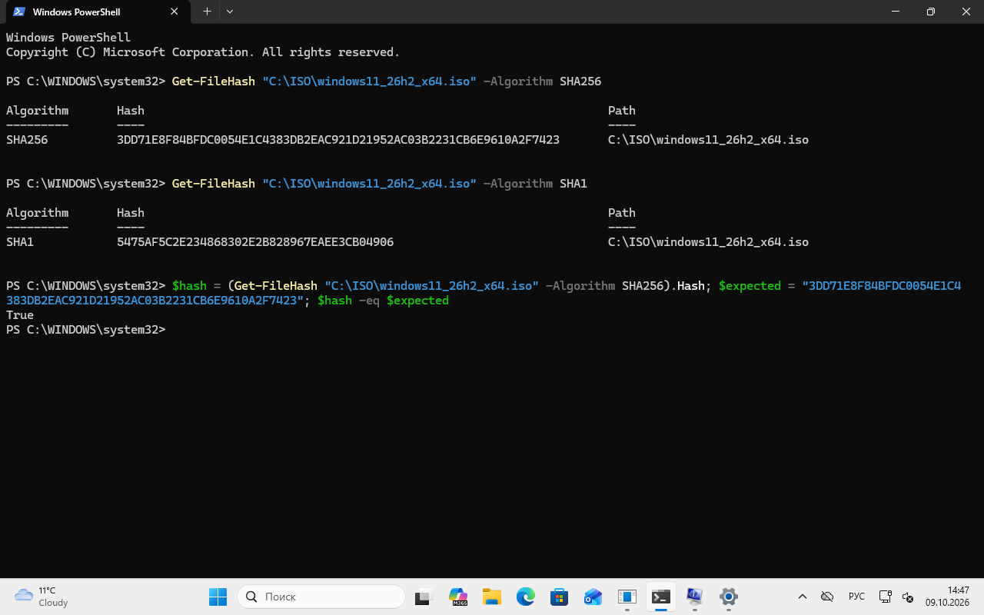984x615 pixels.
Task: Click the SHA256 hash value in results table
Action: [338, 140]
